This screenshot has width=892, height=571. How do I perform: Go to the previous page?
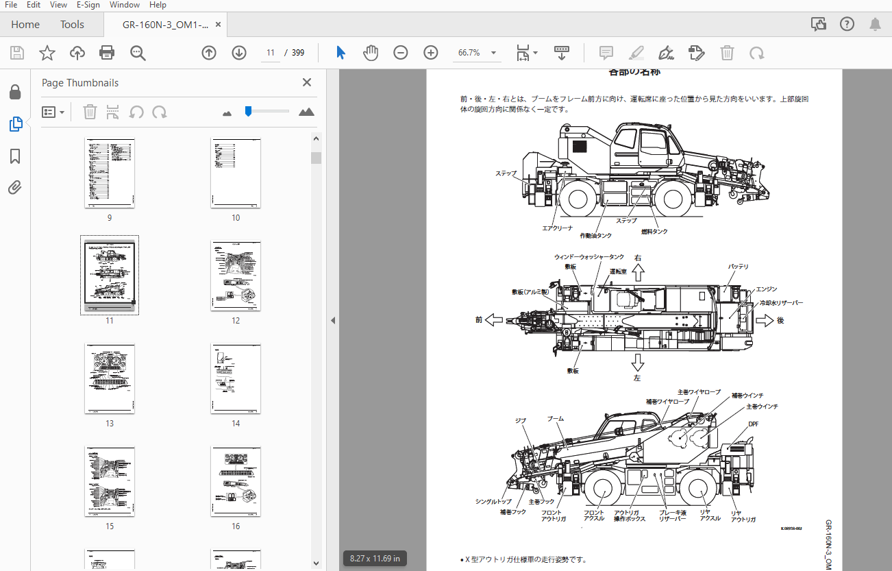pyautogui.click(x=209, y=53)
